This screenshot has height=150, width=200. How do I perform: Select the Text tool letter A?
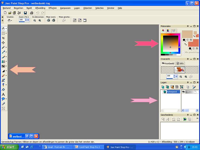3,94
